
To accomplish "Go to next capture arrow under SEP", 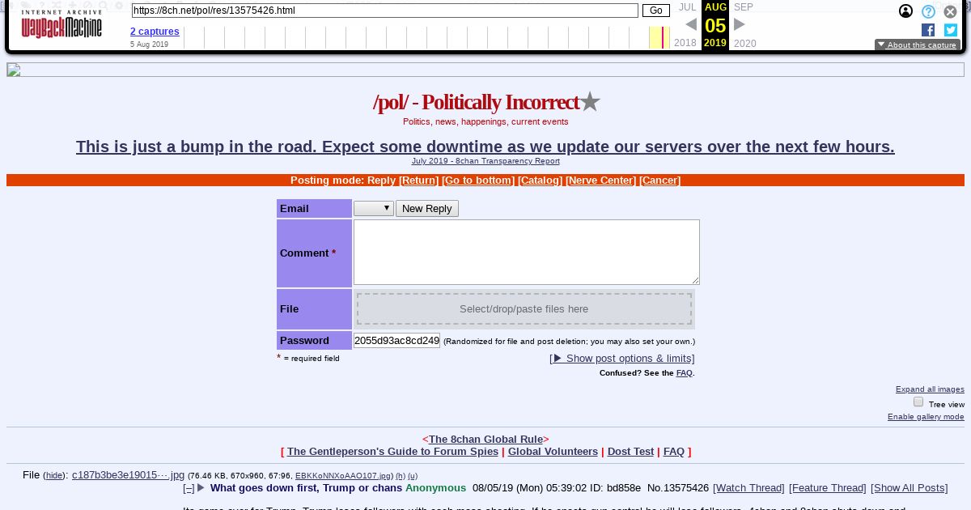I will coord(740,24).
